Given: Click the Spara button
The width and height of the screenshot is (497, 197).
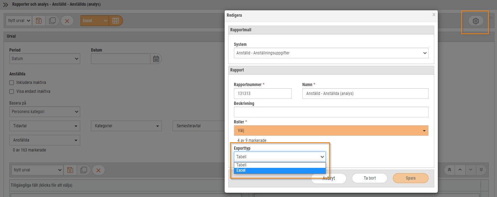Looking at the screenshot, I should (410, 178).
